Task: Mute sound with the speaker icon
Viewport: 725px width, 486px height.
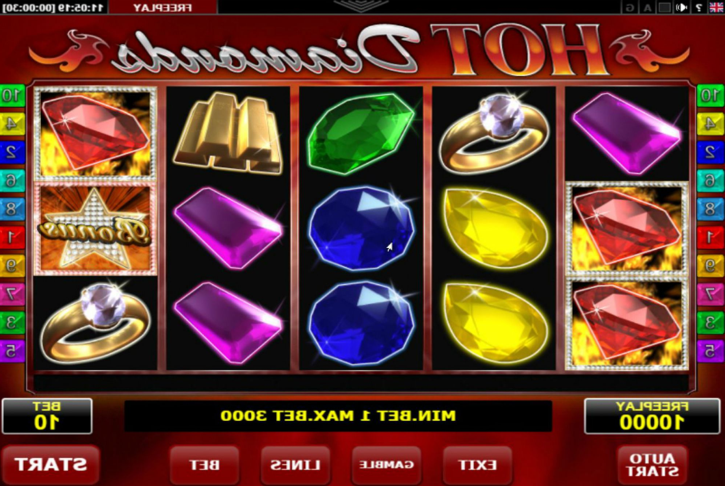Action: (x=681, y=7)
